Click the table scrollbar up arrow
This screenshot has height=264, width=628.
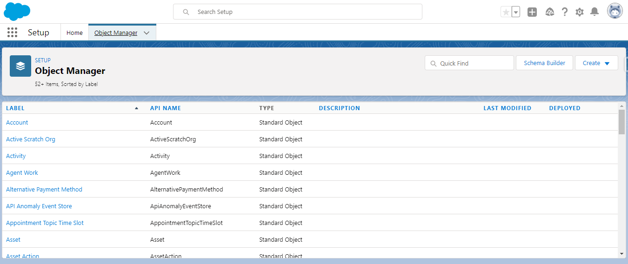point(622,106)
